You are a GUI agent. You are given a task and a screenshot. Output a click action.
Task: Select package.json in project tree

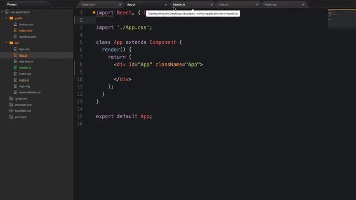click(x=23, y=105)
